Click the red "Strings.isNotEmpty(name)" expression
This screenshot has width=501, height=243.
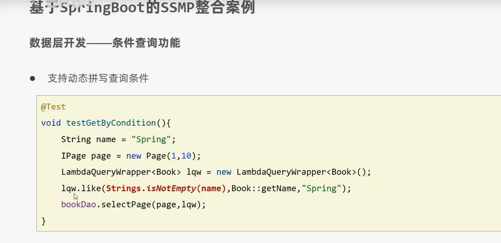pyautogui.click(x=166, y=189)
